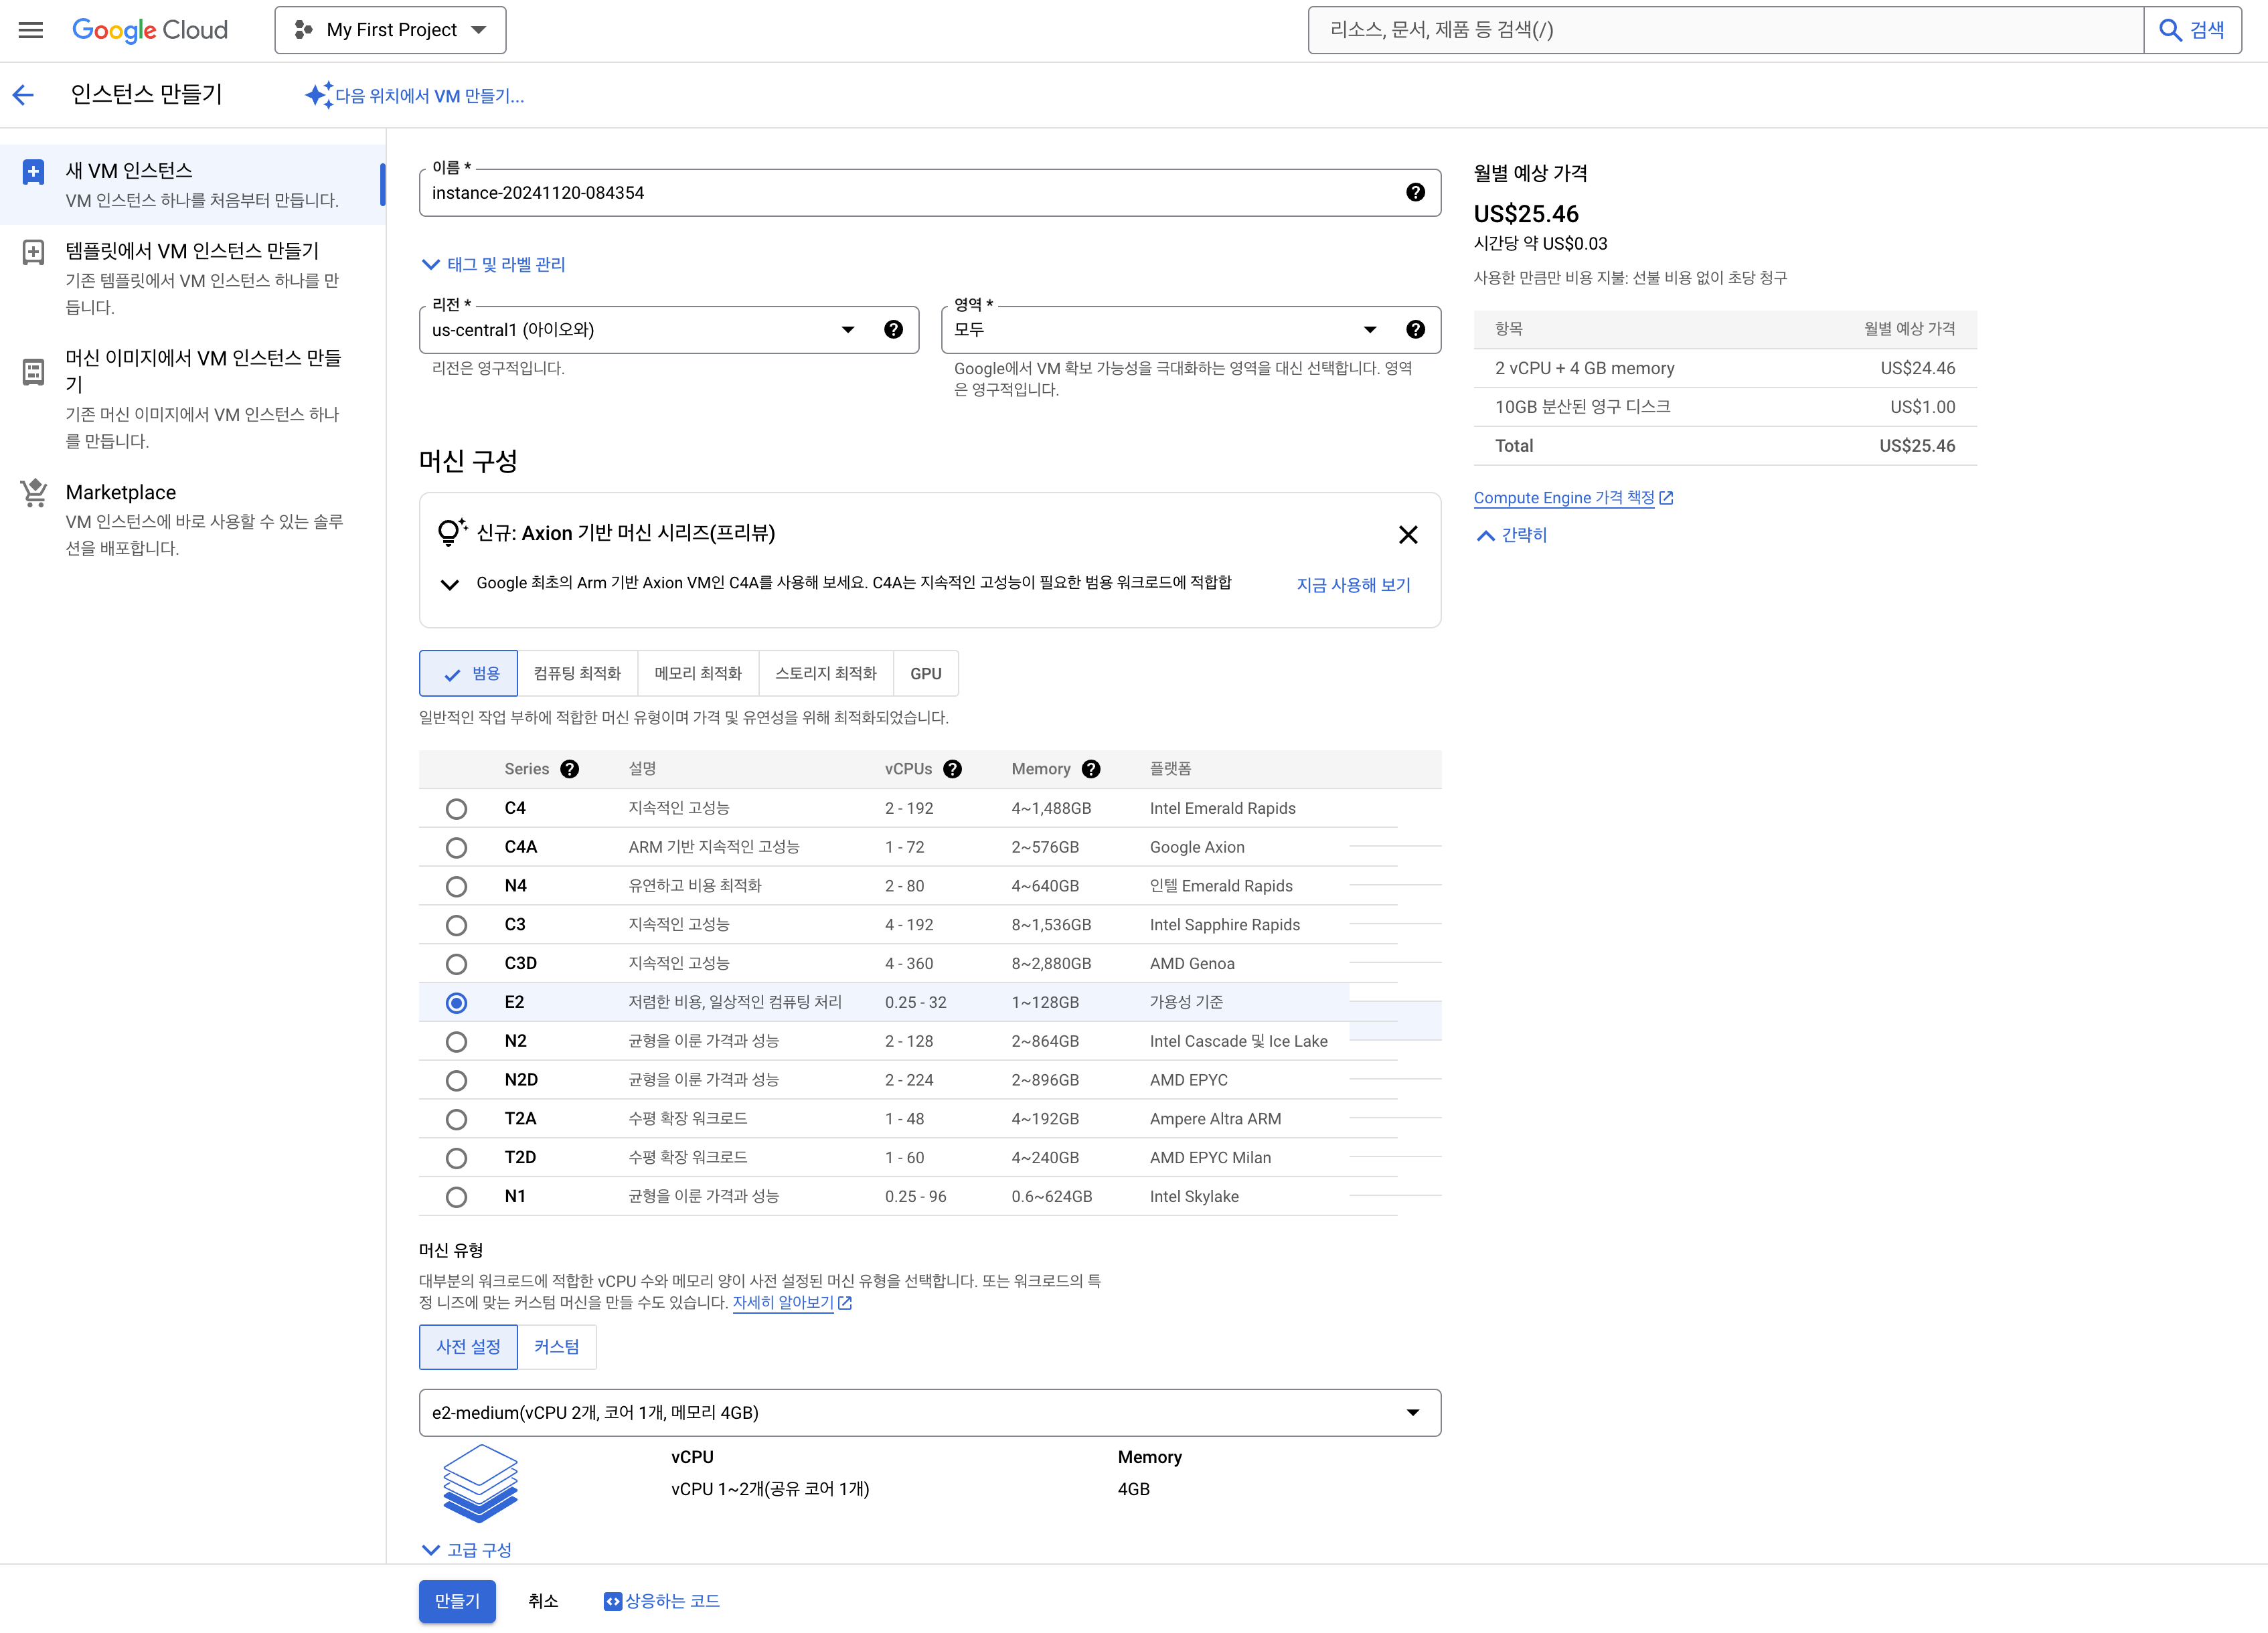Select the 스토리지 최적화 tab

826,674
